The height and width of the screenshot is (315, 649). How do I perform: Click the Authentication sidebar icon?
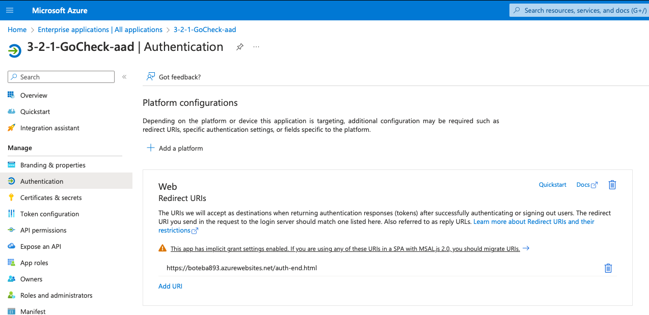click(11, 181)
